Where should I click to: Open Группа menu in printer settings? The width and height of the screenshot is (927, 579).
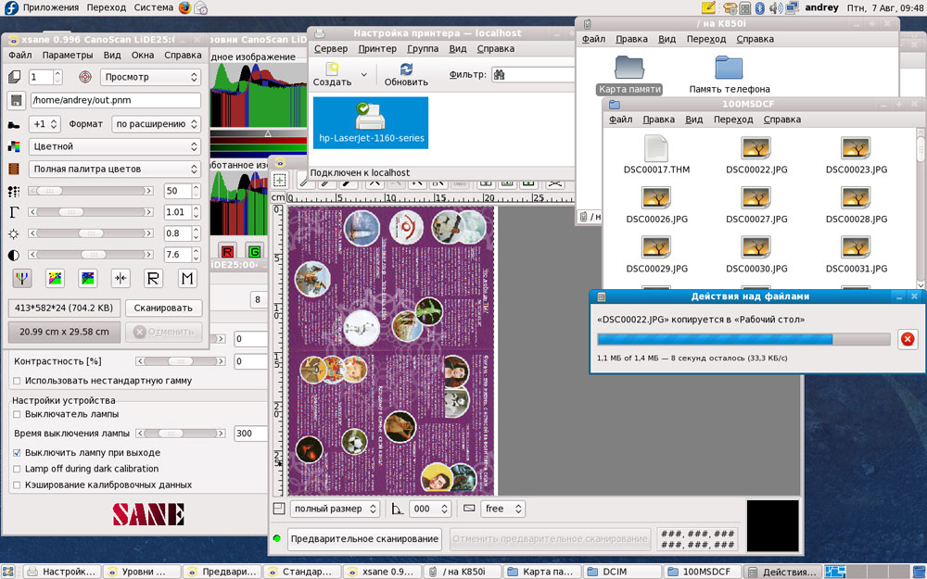pos(423,48)
